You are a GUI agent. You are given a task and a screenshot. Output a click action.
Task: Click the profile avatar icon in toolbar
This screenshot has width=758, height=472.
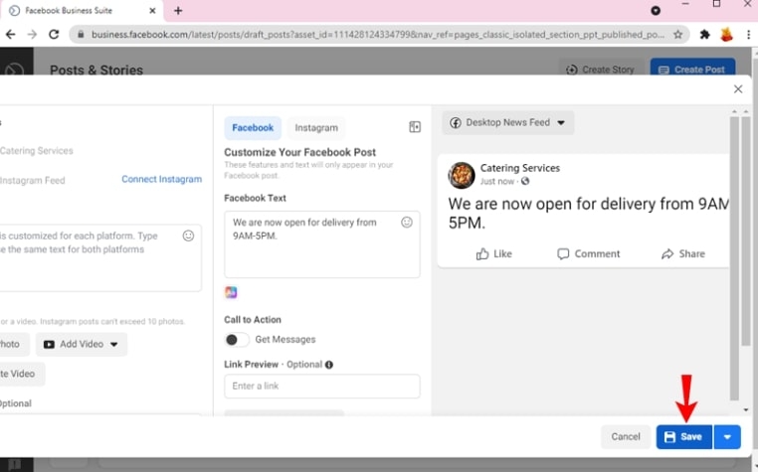726,35
